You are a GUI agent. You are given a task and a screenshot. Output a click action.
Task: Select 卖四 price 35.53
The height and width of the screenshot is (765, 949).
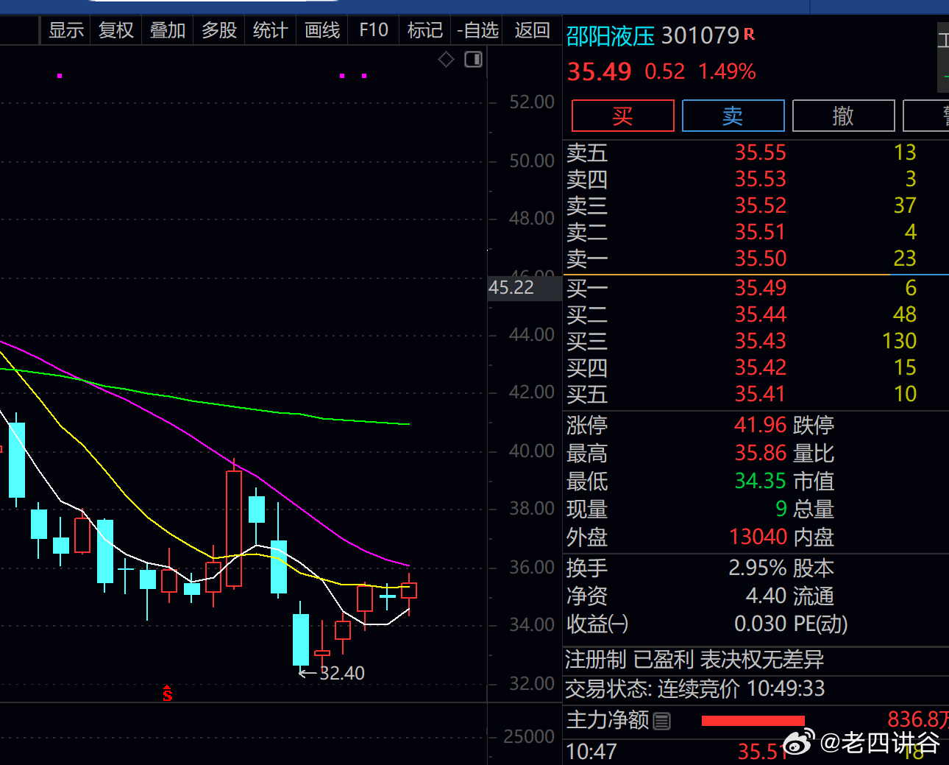pyautogui.click(x=761, y=179)
